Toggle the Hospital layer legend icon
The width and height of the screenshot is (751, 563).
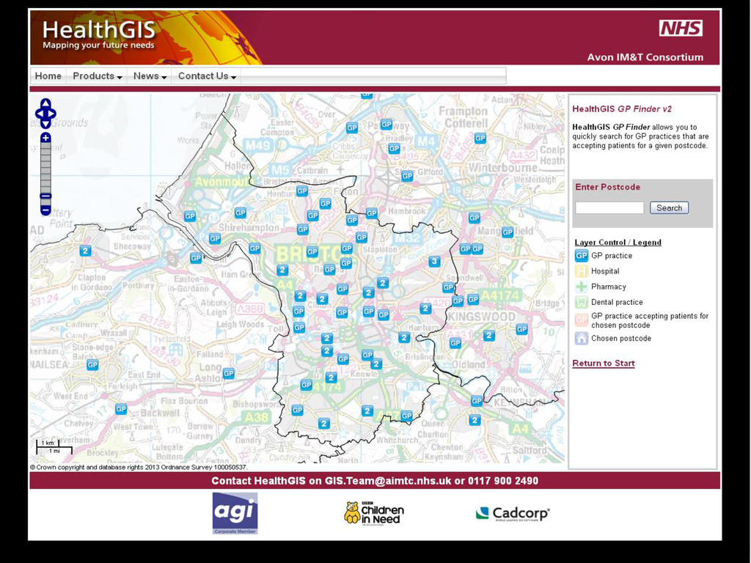(x=582, y=271)
